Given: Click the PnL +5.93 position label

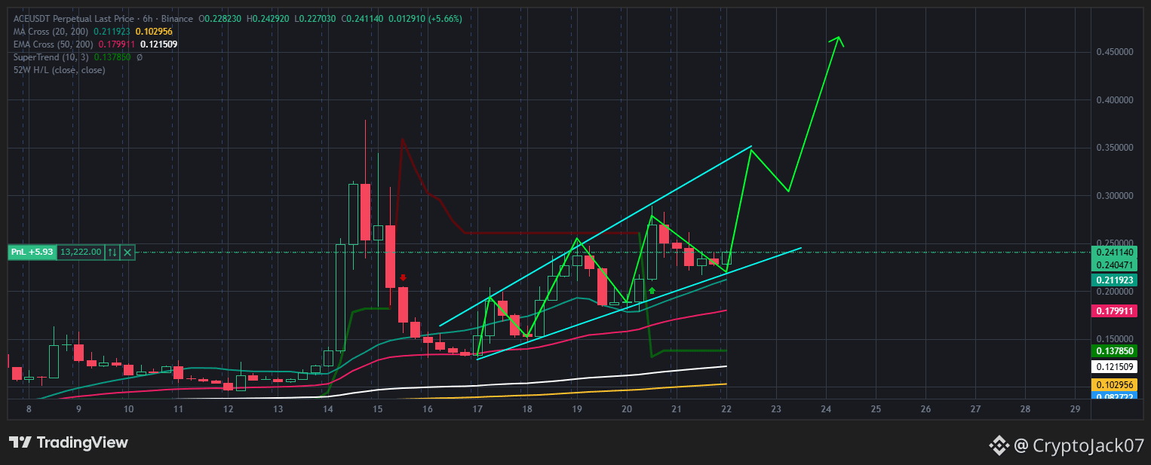Looking at the screenshot, I should (32, 252).
